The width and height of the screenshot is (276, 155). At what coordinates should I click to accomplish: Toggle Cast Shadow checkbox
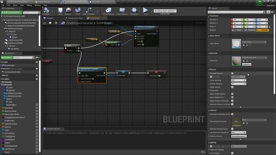pos(232,153)
